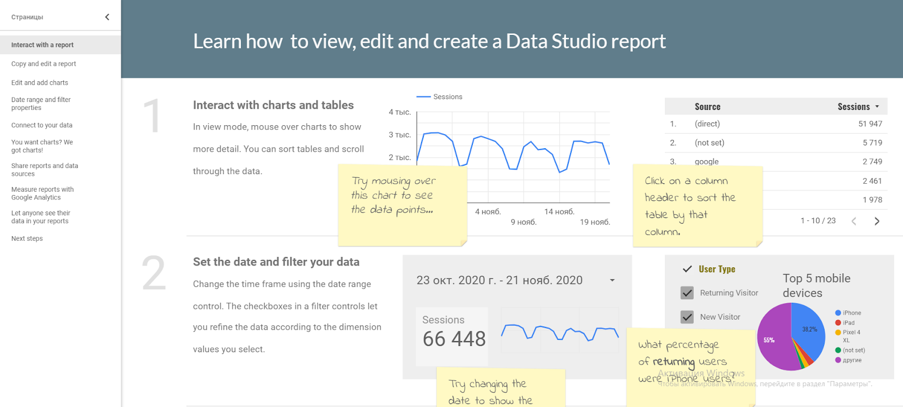Viewport: 903px width, 407px height.
Task: Go to the next table page arrow
Action: click(x=876, y=221)
